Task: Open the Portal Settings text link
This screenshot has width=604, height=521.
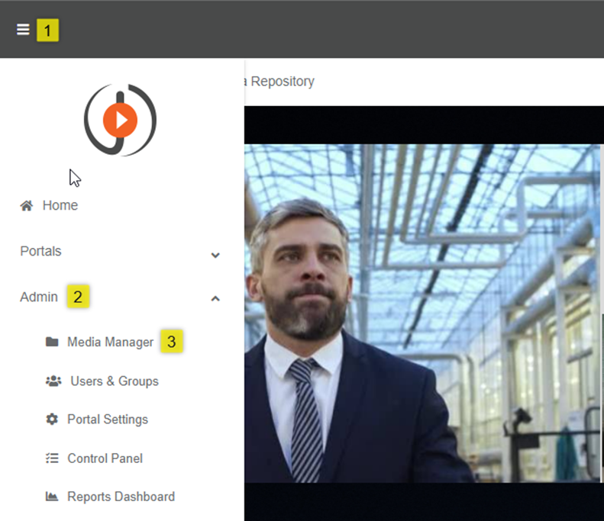Action: pos(108,420)
